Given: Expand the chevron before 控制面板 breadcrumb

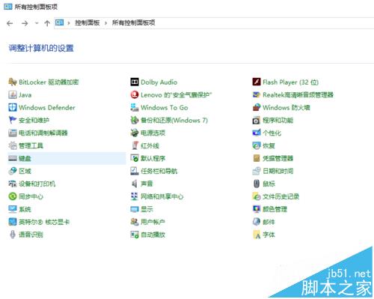Looking at the screenshot, I should tap(69, 23).
